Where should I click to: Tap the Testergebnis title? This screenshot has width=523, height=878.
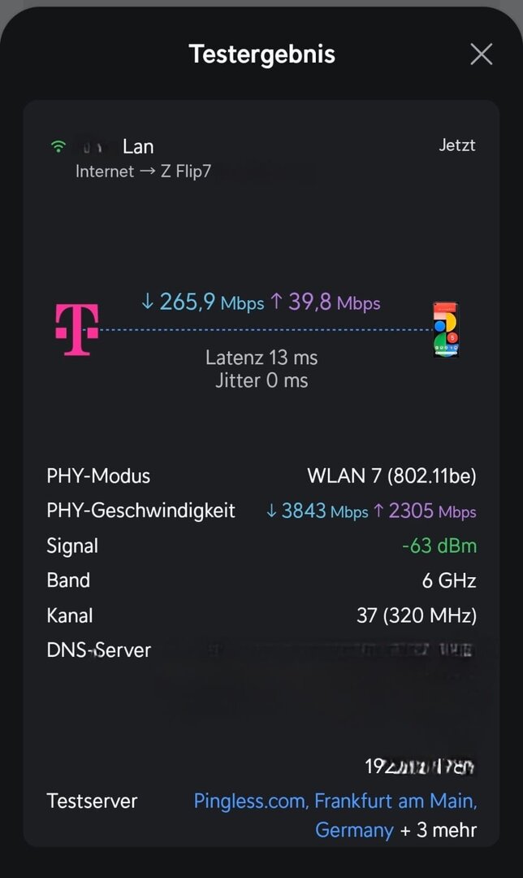pos(261,54)
